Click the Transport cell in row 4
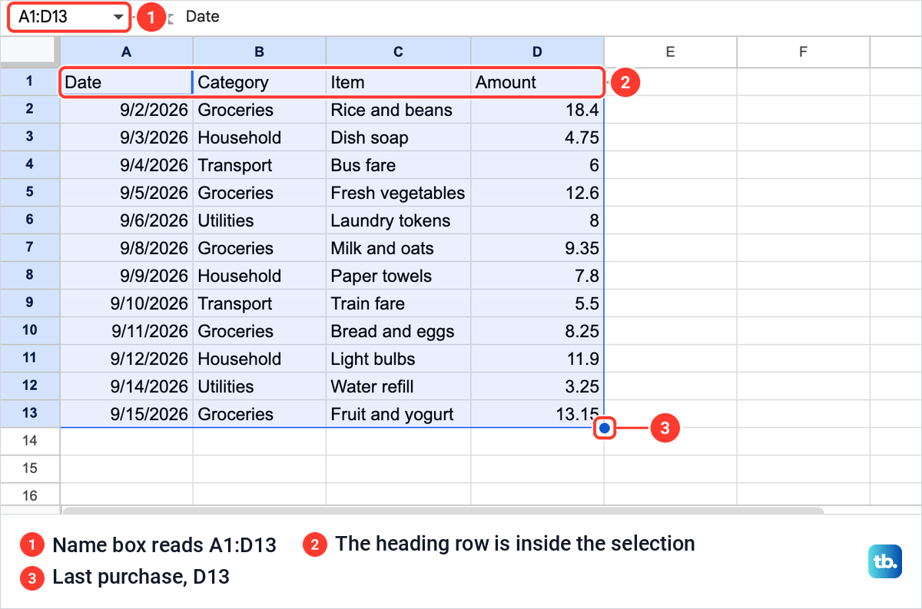Image resolution: width=922 pixels, height=609 pixels. point(260,165)
